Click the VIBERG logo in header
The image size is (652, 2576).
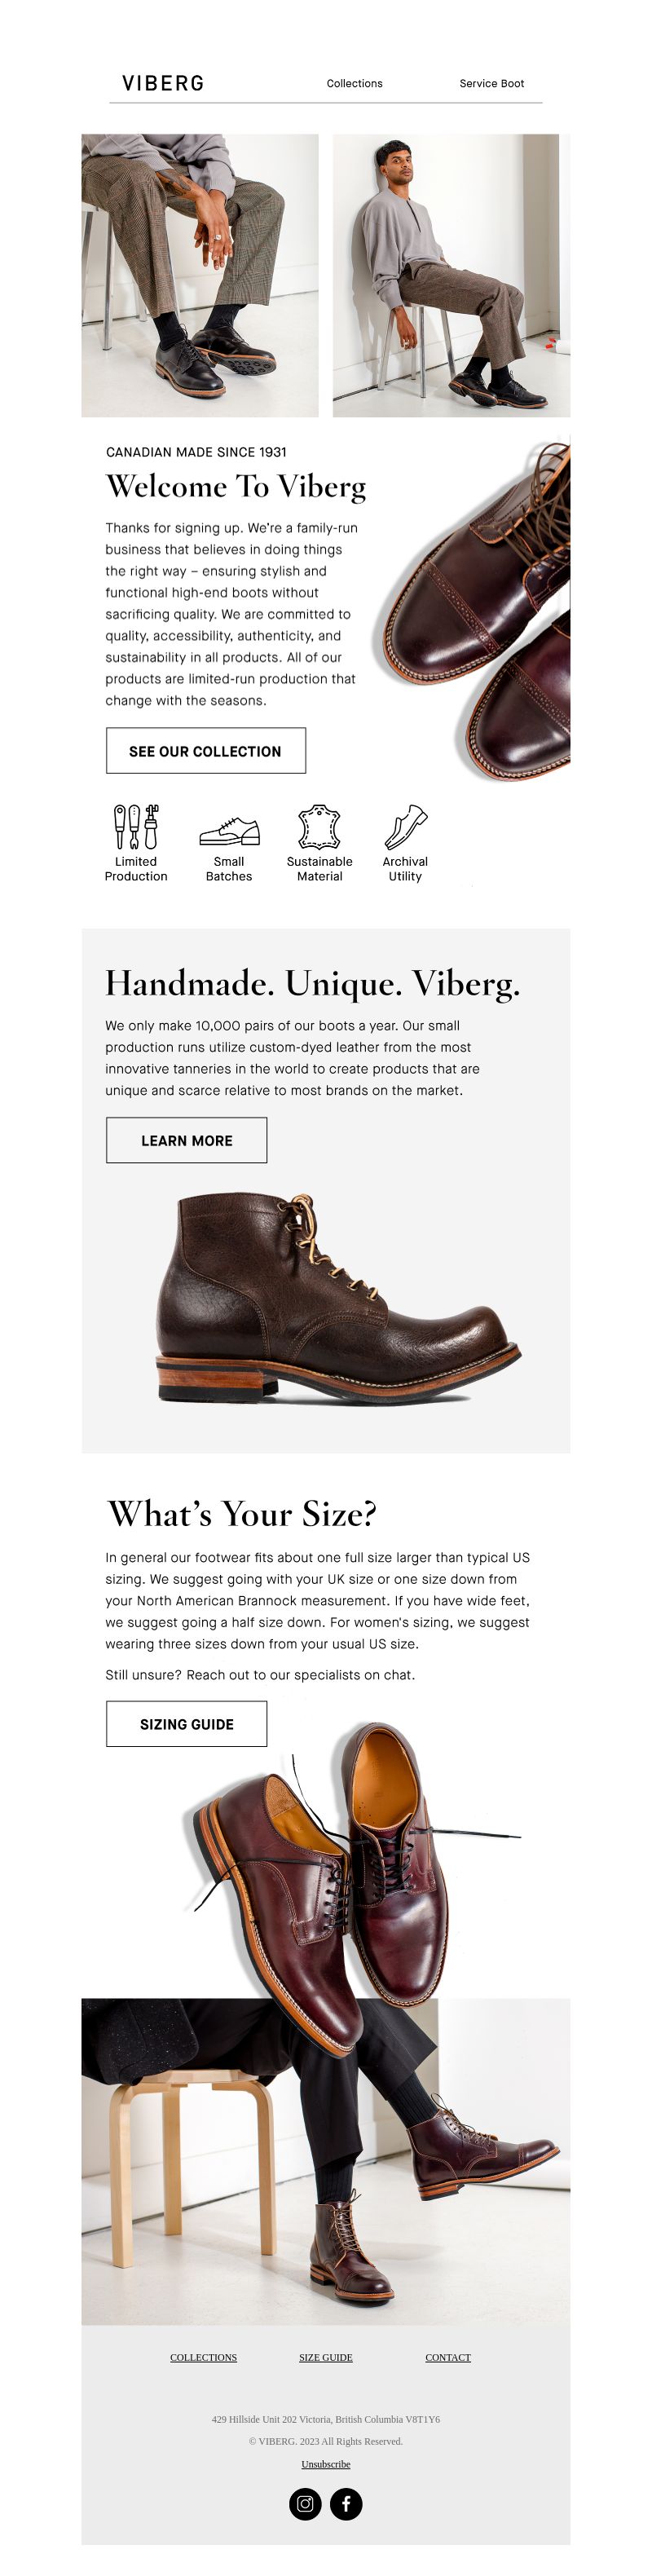(163, 83)
